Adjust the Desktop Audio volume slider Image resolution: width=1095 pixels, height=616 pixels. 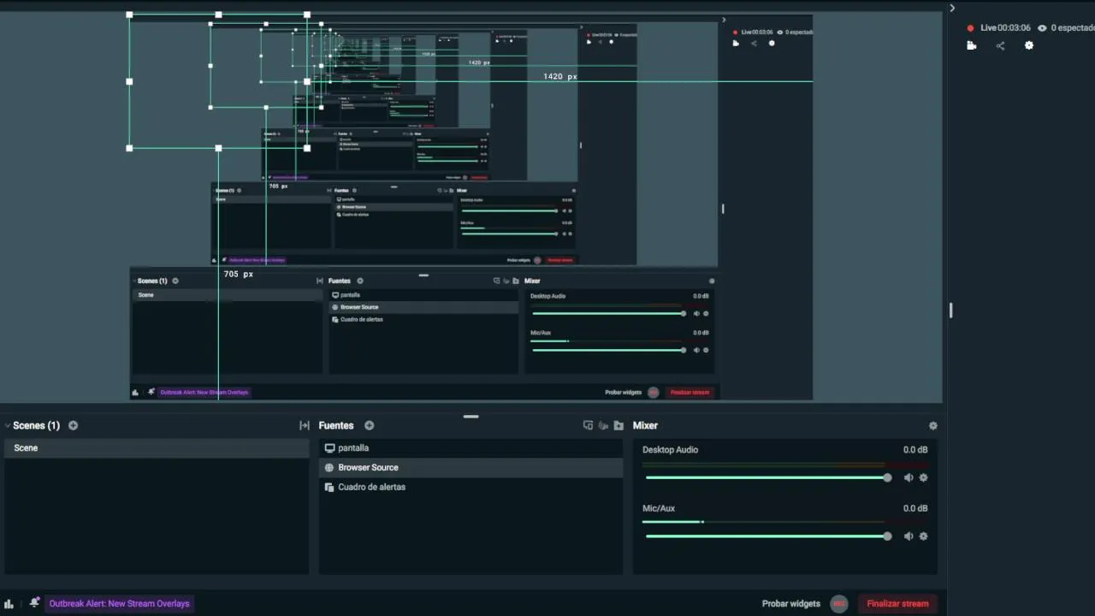pyautogui.click(x=766, y=477)
